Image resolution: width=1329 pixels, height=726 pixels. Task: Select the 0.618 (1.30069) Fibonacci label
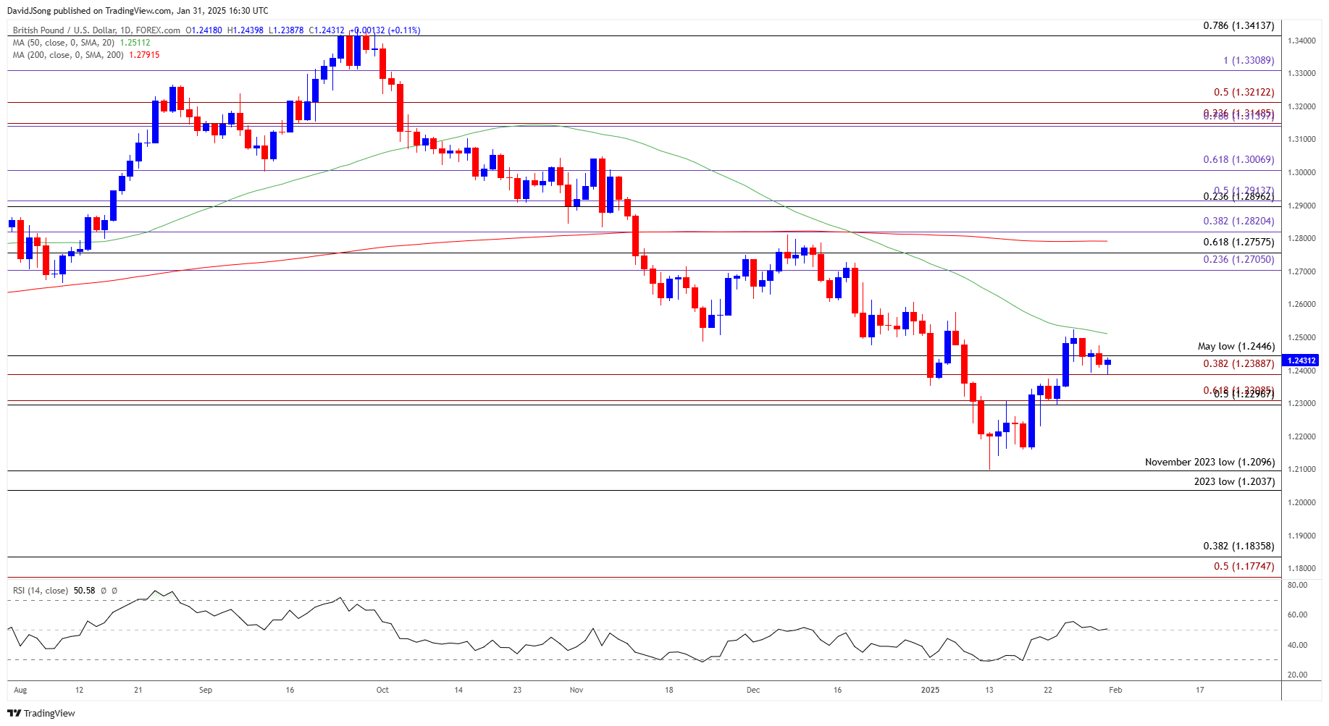click(1238, 159)
